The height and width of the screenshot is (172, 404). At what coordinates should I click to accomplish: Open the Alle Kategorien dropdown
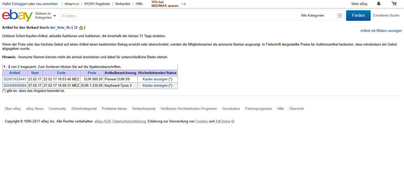(321, 16)
